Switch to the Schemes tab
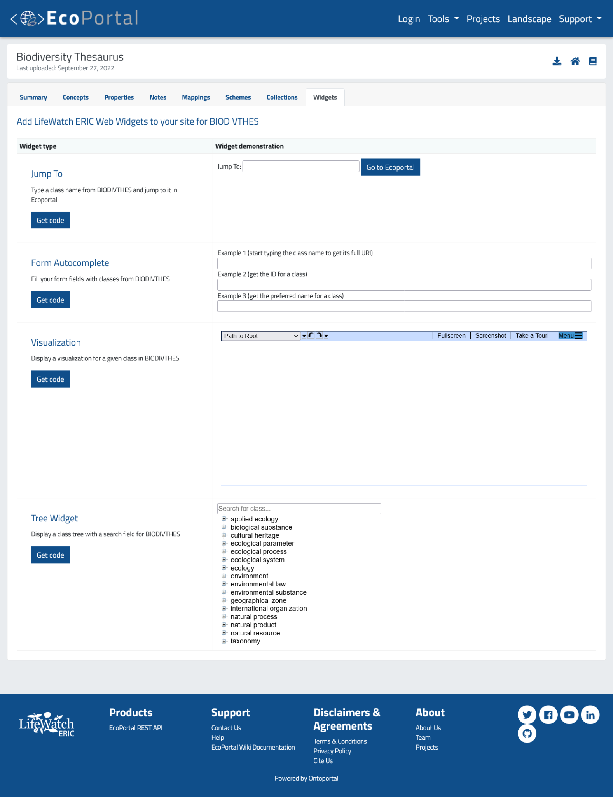 tap(238, 97)
